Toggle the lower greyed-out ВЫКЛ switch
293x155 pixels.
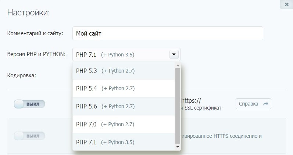(29, 136)
